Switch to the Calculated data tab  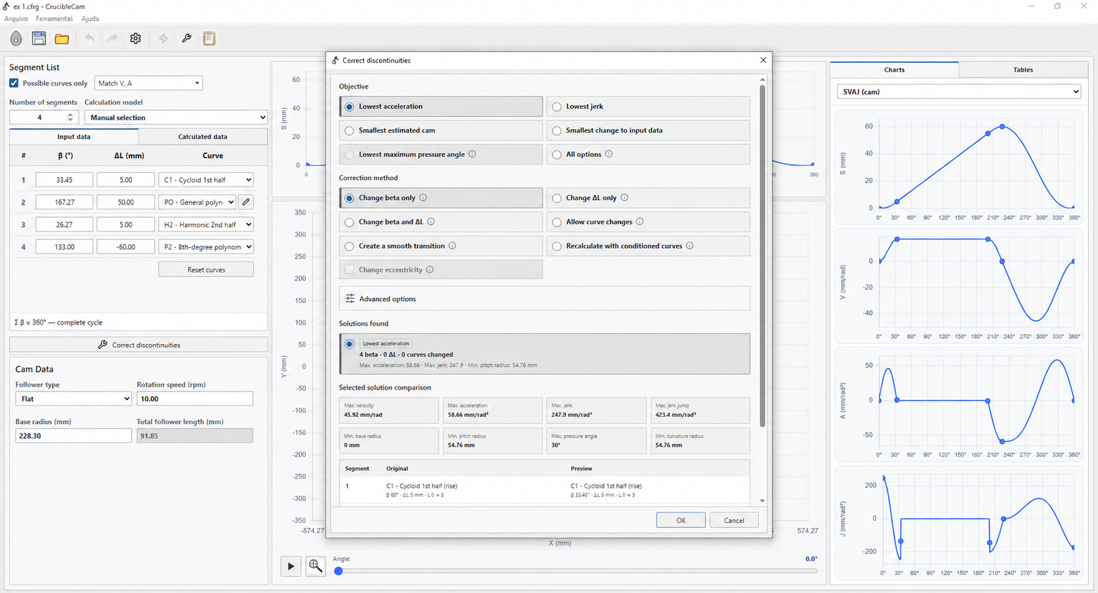coord(203,136)
